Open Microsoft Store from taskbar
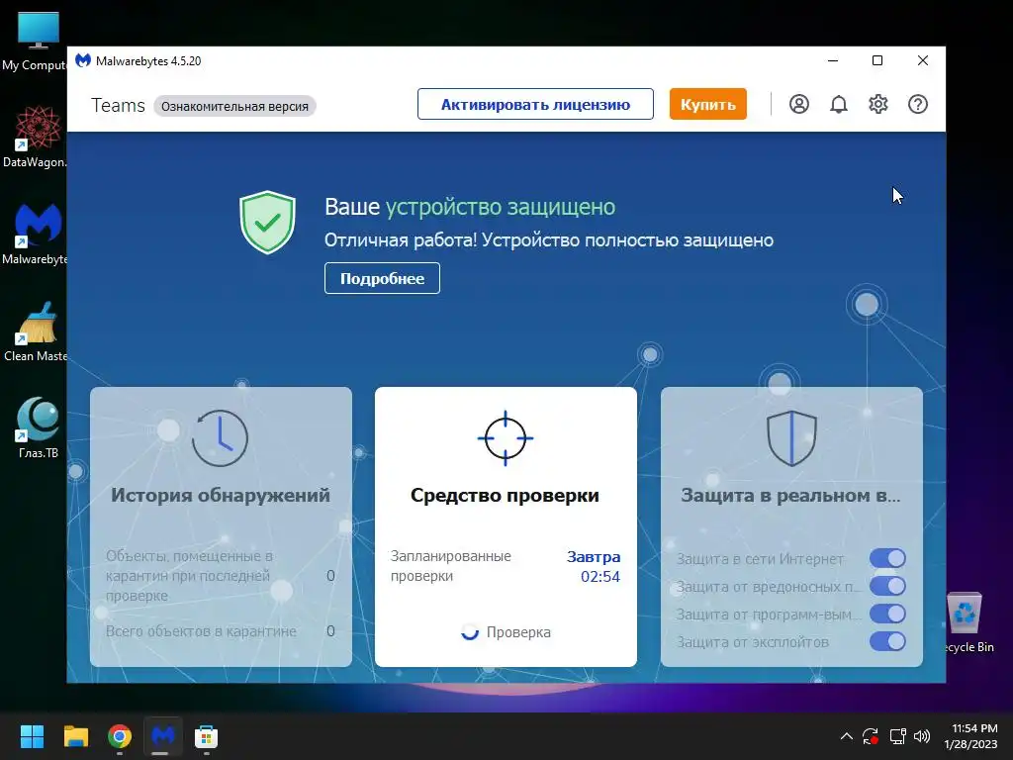 point(206,736)
